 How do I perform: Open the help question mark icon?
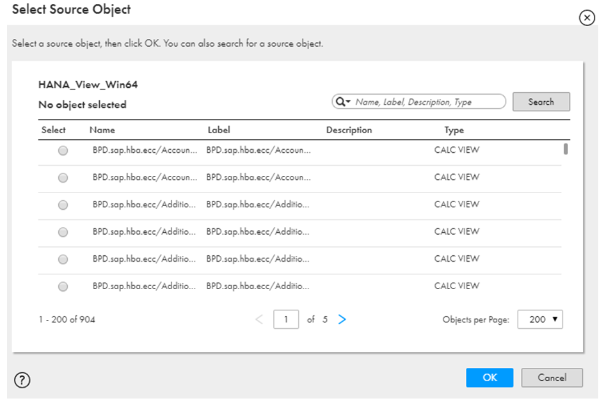click(22, 380)
